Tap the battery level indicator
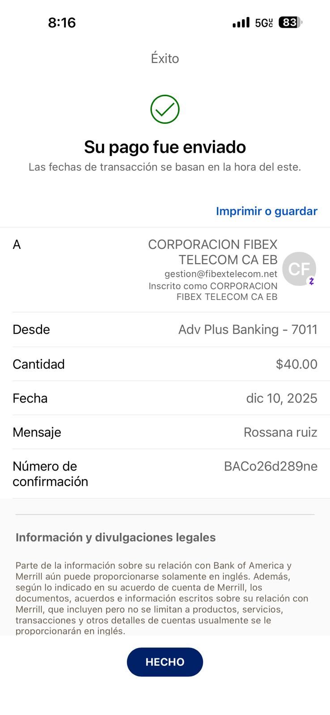This screenshot has width=330, height=715. [290, 22]
